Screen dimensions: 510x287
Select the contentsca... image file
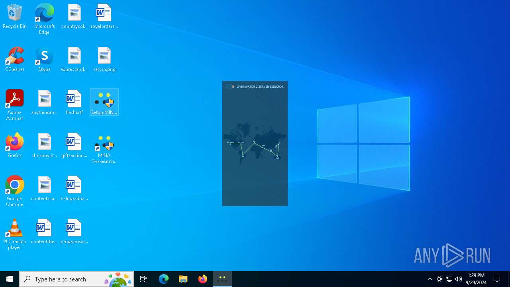(x=44, y=189)
